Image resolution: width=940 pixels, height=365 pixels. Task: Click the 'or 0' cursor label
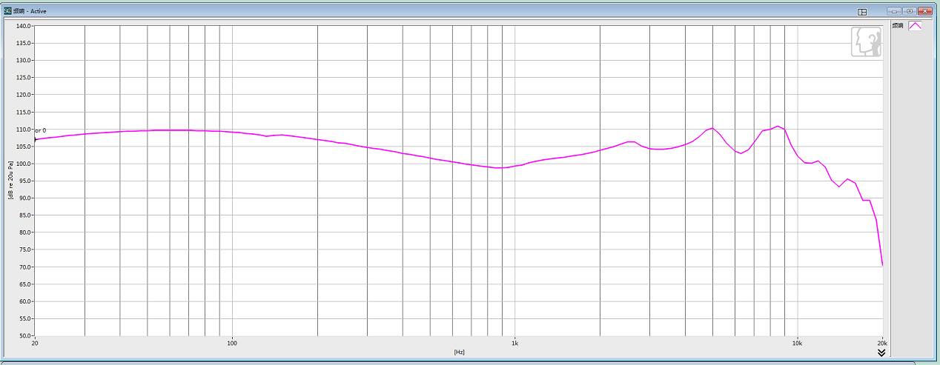[x=41, y=131]
